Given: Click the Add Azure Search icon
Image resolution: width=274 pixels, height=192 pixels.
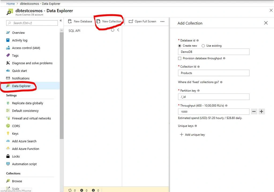Looking at the screenshot, I should click(x=8, y=141).
